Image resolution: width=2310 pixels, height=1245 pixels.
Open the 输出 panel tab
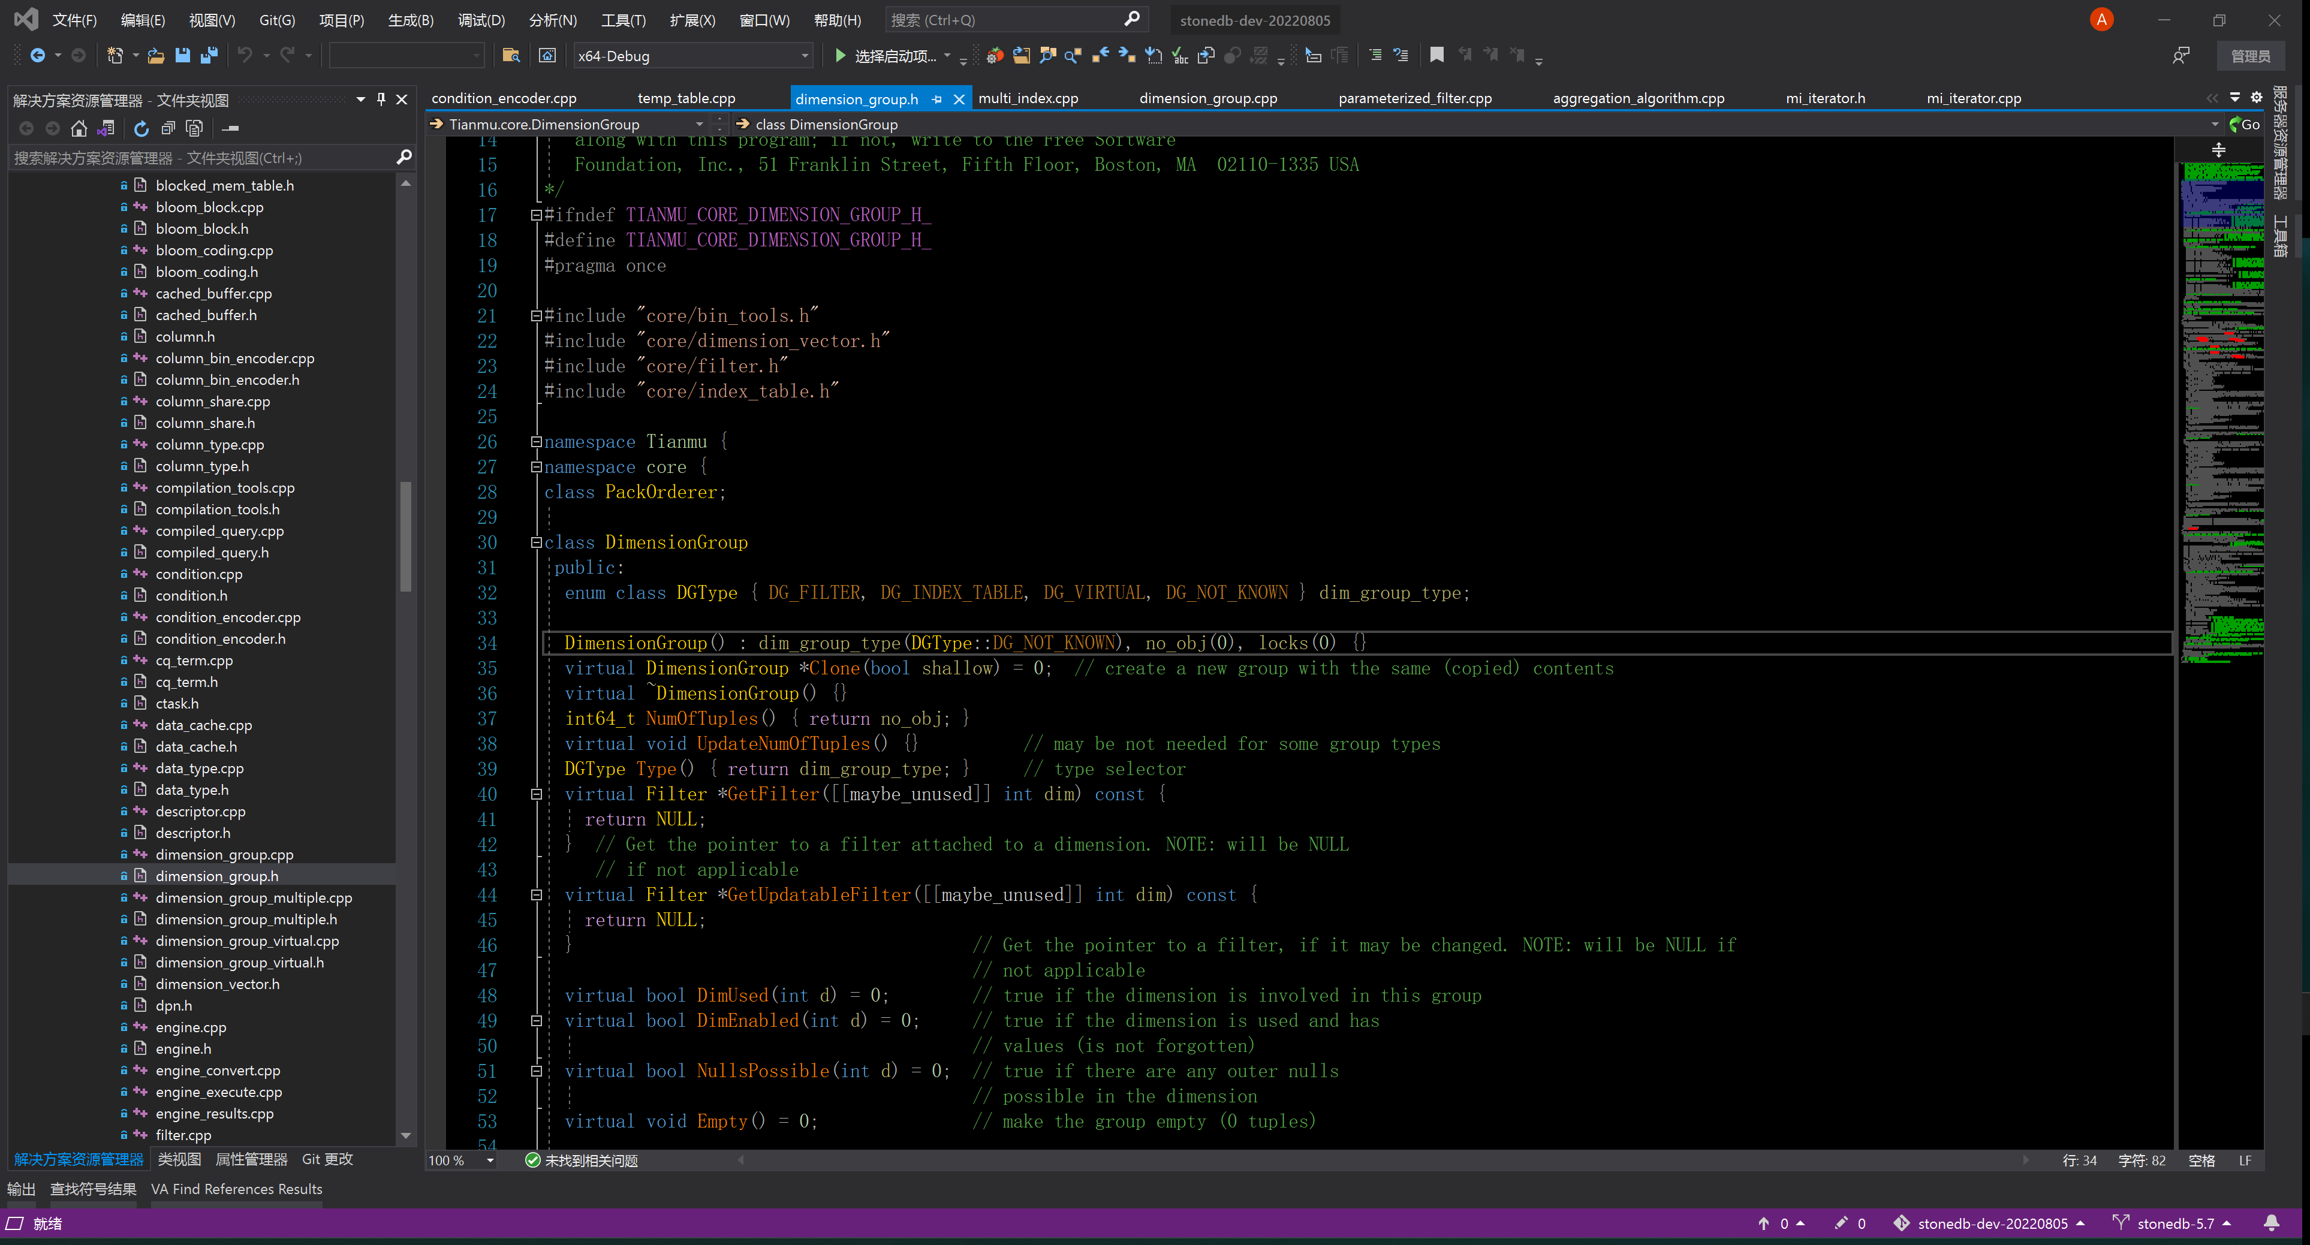(x=22, y=1189)
